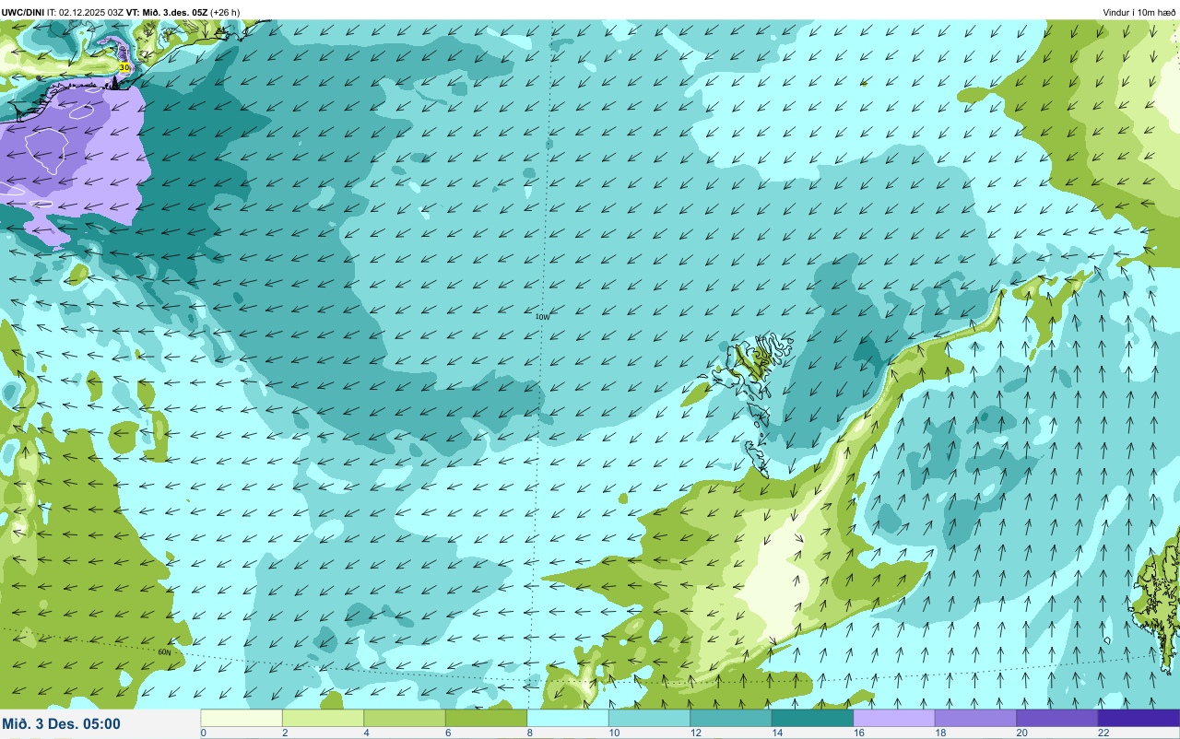
Task: Click the 'UWC/DINI IT: 02.12.2025 03Z' header text
Action: (64, 12)
